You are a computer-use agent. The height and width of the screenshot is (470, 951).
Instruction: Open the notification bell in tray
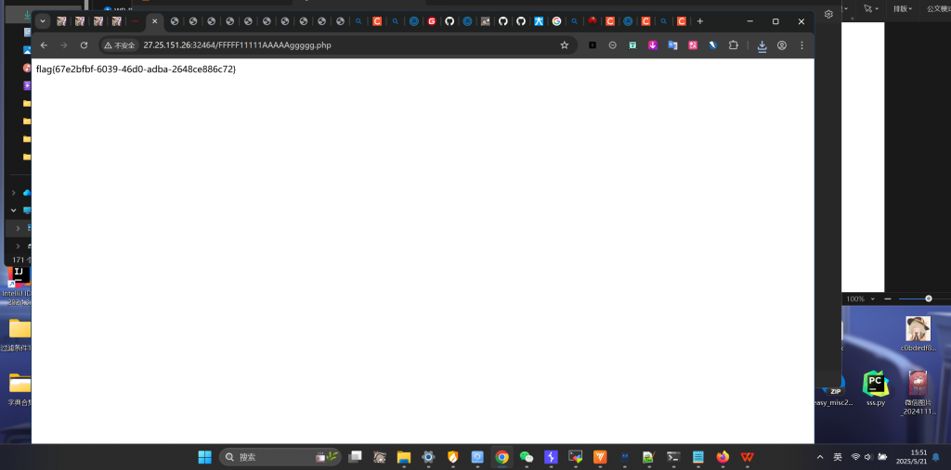(937, 457)
